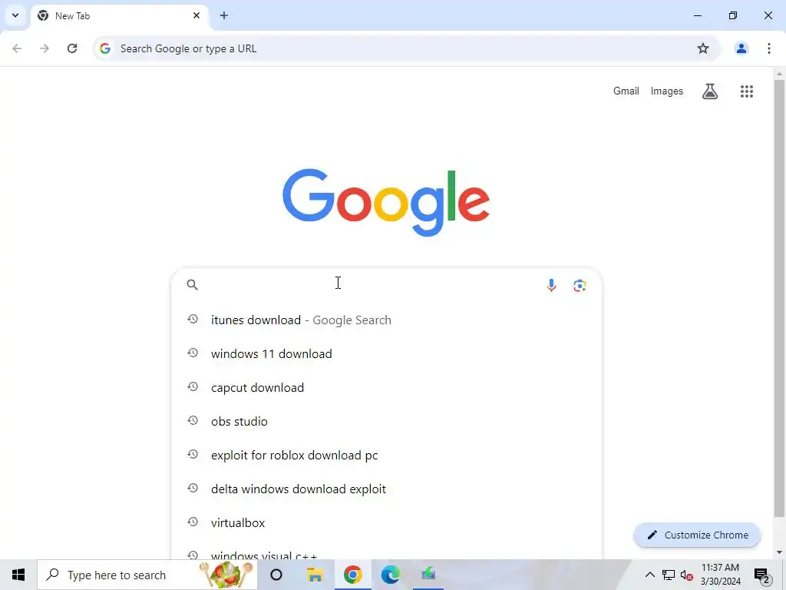Click history clock icon beside "itunes download"
This screenshot has height=590, width=786.
click(x=193, y=319)
